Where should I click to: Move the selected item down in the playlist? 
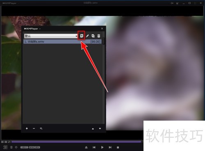(x=100, y=129)
